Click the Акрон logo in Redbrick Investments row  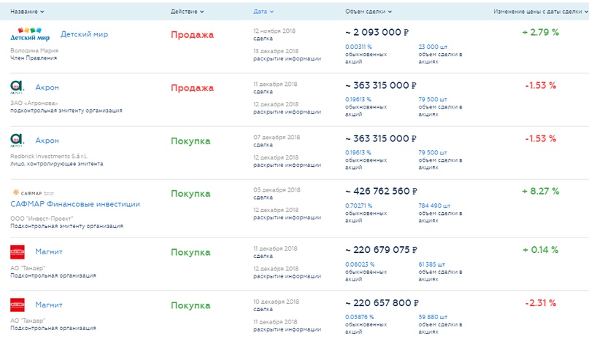point(17,140)
